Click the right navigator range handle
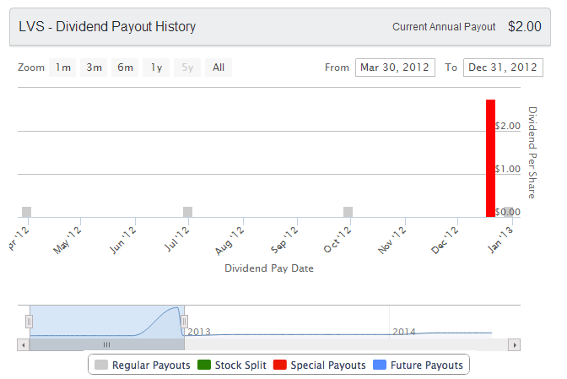Image resolution: width=567 pixels, height=379 pixels. pos(184,321)
